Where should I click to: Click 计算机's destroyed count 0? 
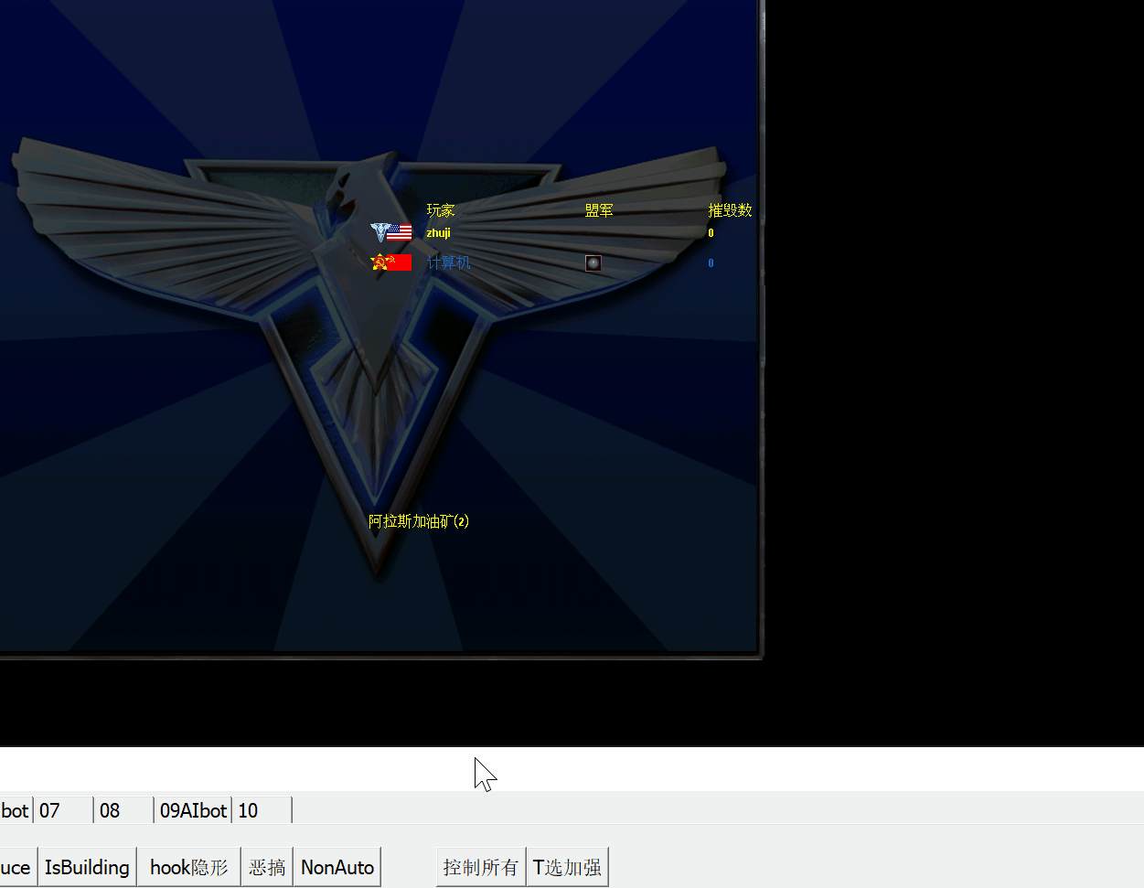[711, 263]
